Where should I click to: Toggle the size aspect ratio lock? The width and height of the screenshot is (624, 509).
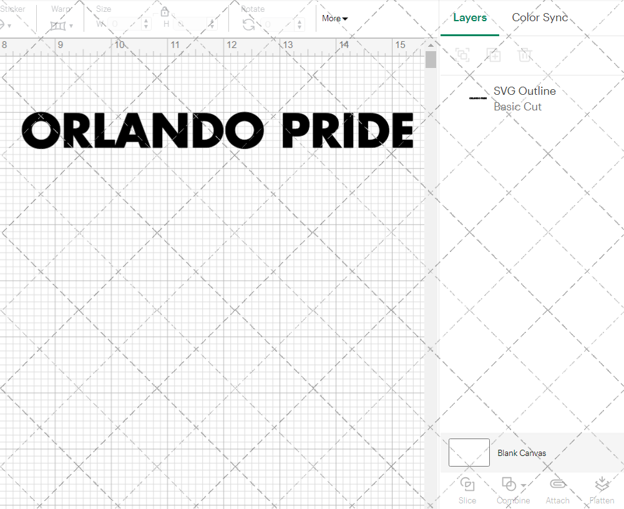pyautogui.click(x=164, y=11)
